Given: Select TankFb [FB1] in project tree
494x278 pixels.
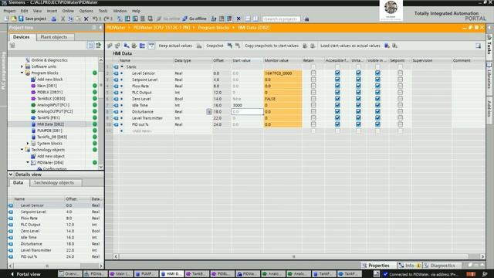Looking at the screenshot, I should (x=48, y=118).
